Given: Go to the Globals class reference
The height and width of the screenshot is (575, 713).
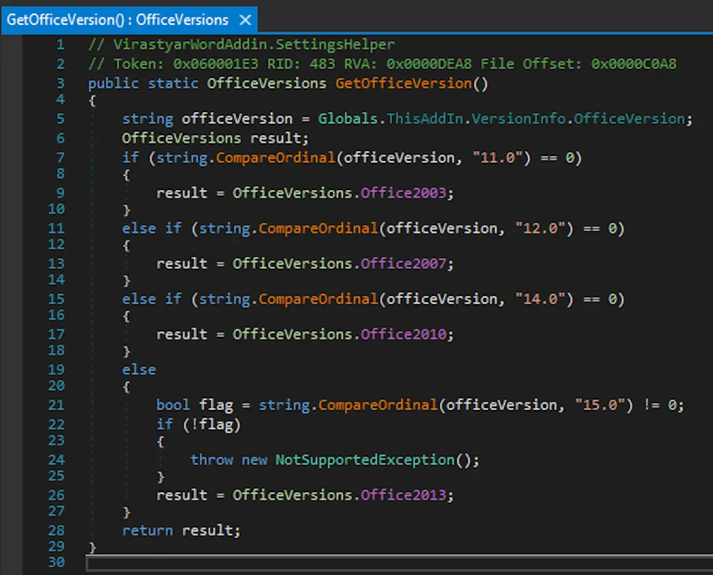Looking at the screenshot, I should pyautogui.click(x=348, y=118).
